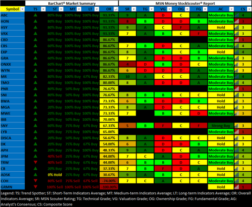Open the OR column sort dropdown

coord(116,9)
